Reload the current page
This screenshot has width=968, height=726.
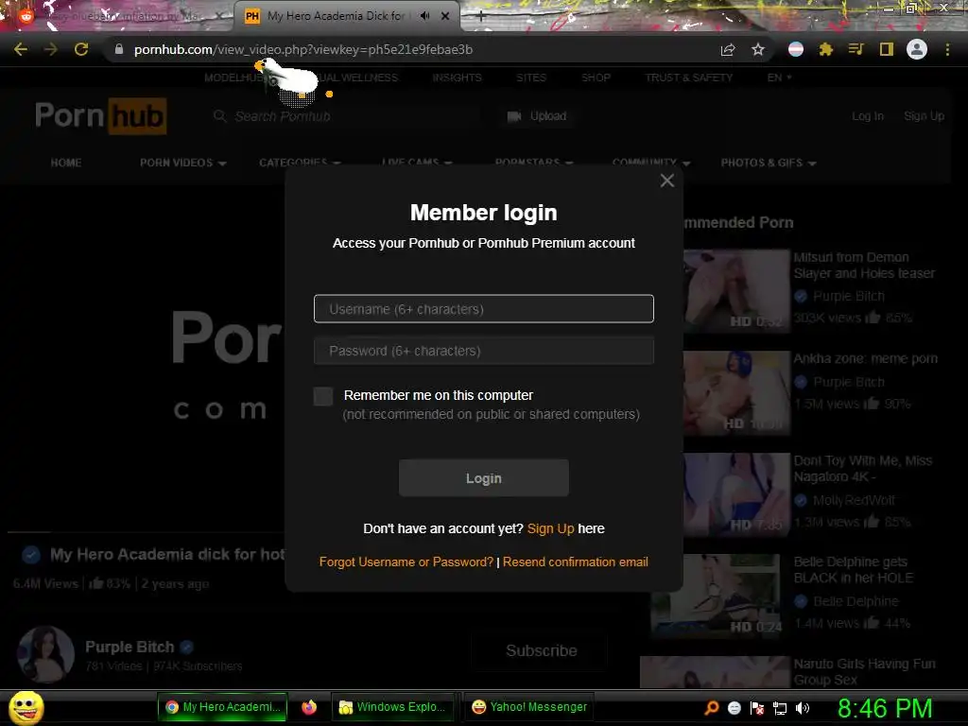[x=81, y=49]
